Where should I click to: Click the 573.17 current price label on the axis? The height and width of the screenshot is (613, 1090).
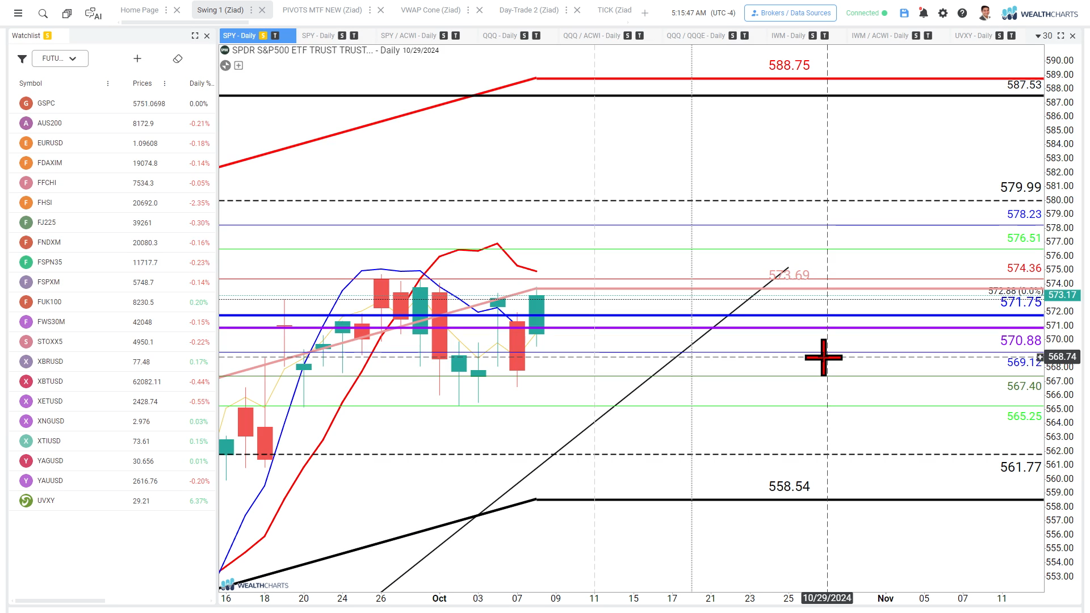(1062, 295)
